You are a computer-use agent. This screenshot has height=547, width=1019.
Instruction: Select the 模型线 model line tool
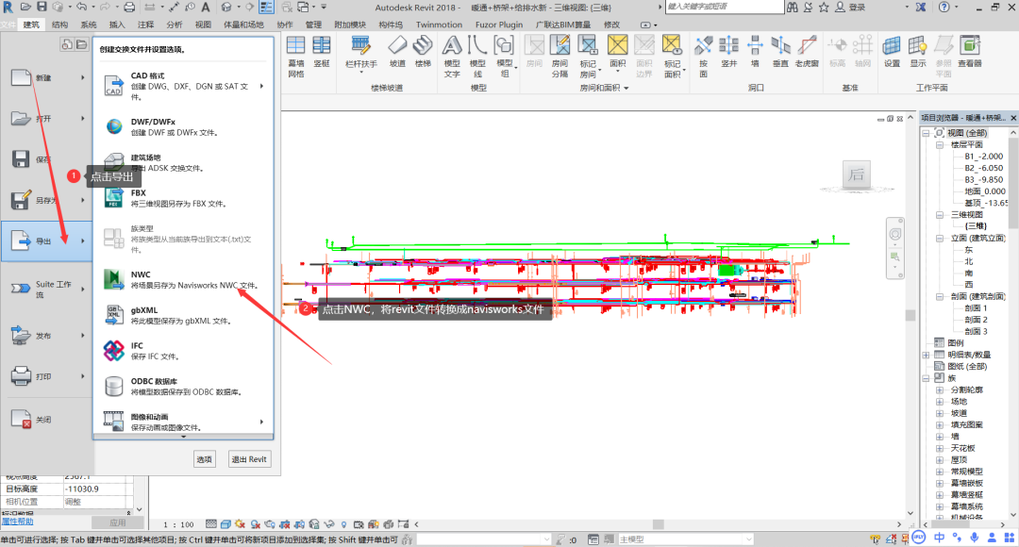click(477, 57)
